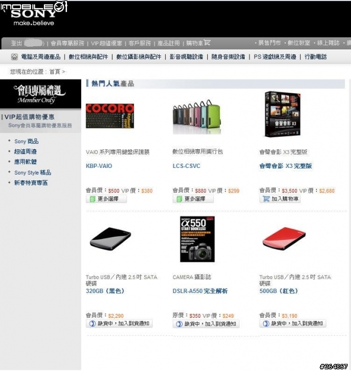
Task: Click the 會員專屬禮遇 Member Only banner
Action: 41,94
